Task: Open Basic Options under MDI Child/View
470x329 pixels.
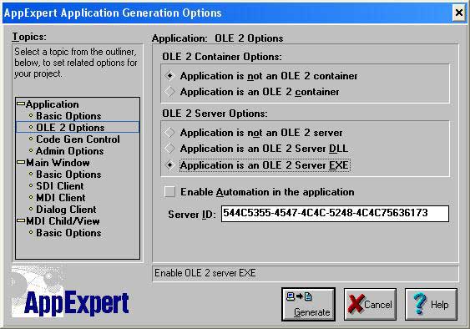Action: click(68, 233)
